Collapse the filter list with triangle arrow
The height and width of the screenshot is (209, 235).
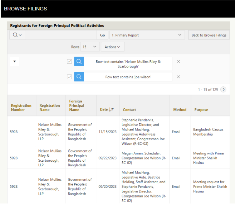[15, 62]
